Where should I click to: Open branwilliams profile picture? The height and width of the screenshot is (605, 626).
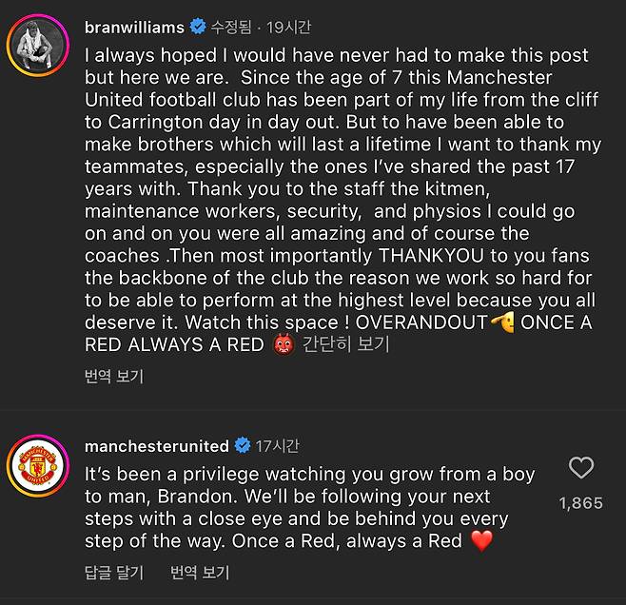[x=39, y=45]
